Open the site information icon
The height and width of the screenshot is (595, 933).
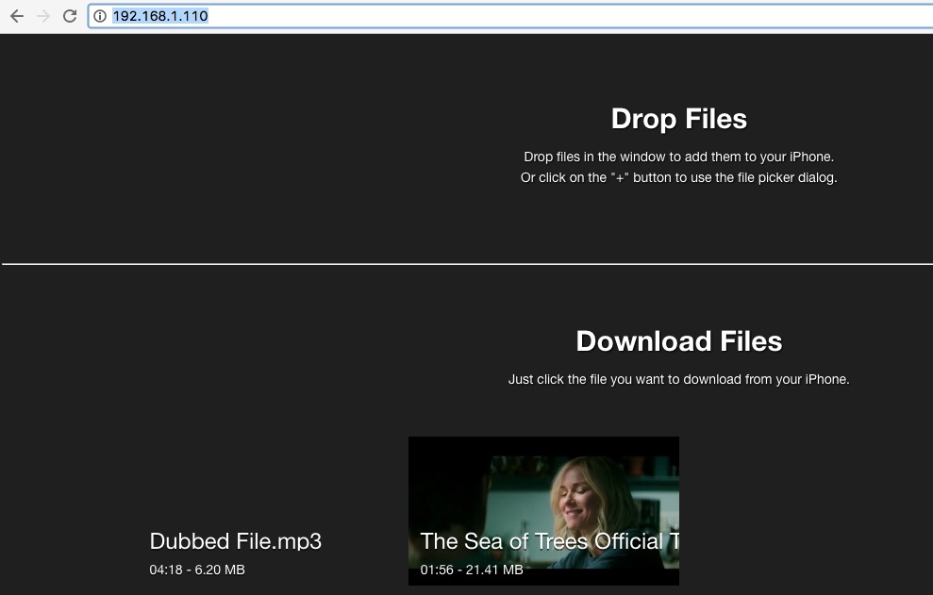100,16
